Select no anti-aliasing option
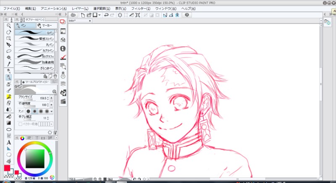336x183 pixels. click(28, 111)
